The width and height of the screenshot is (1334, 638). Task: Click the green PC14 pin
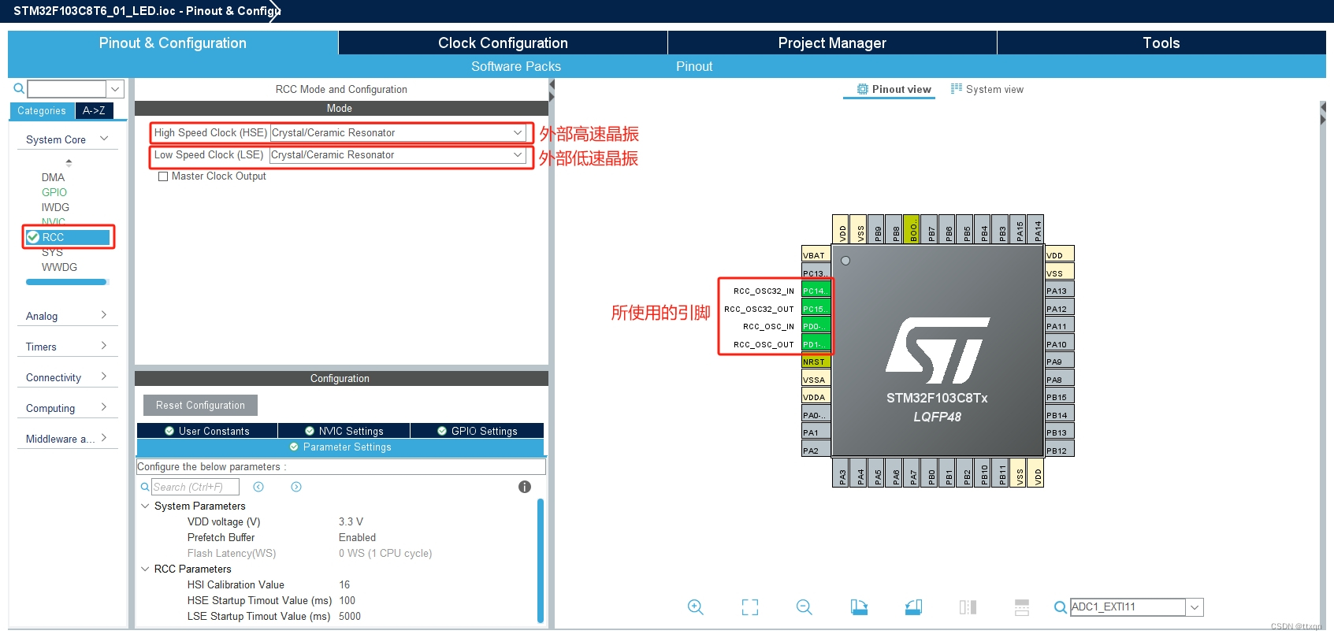(816, 291)
